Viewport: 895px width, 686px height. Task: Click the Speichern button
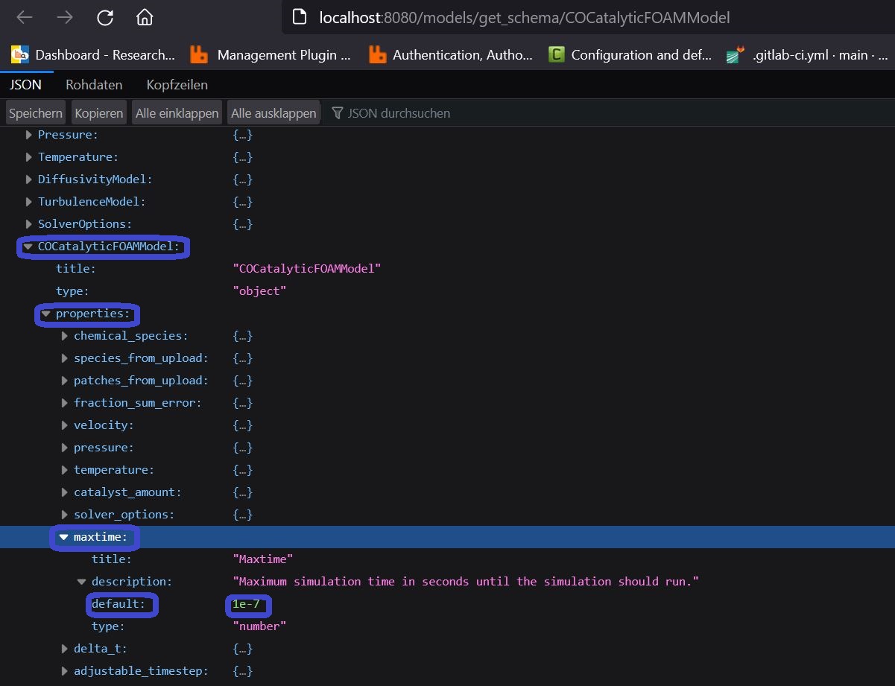tap(36, 113)
